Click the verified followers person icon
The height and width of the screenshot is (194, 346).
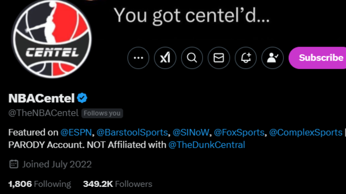(x=272, y=58)
